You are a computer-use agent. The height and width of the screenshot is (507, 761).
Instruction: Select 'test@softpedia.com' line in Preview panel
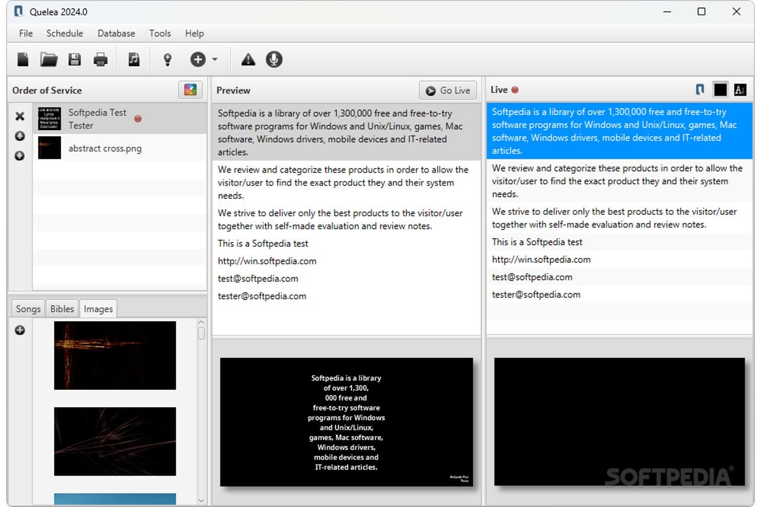tap(347, 278)
